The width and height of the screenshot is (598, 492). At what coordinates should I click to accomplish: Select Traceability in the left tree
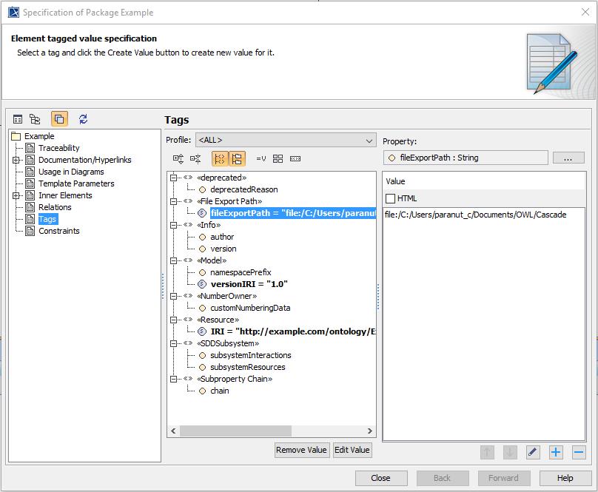(59, 148)
